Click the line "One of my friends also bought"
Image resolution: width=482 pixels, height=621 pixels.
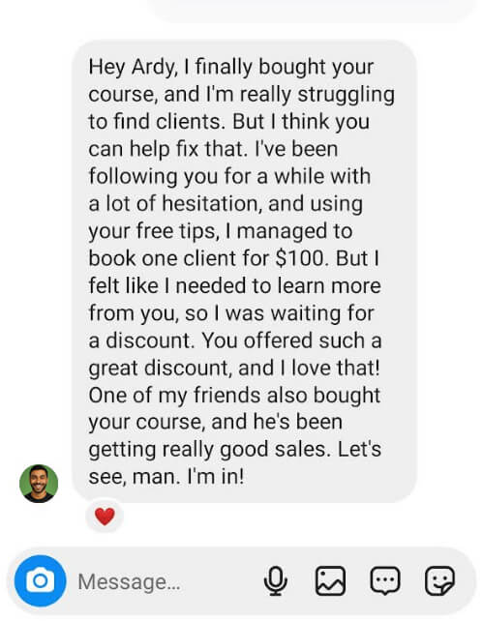(234, 396)
